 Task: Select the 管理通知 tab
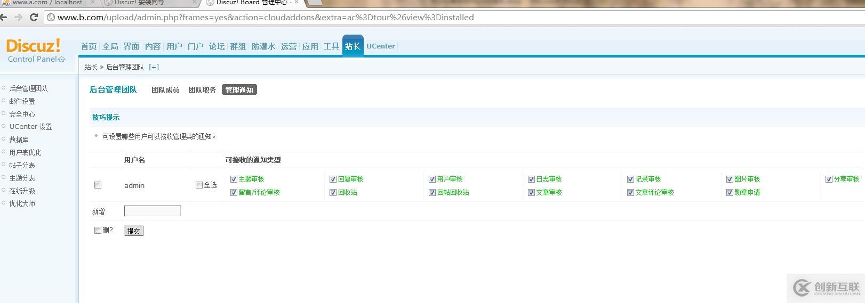[x=239, y=90]
